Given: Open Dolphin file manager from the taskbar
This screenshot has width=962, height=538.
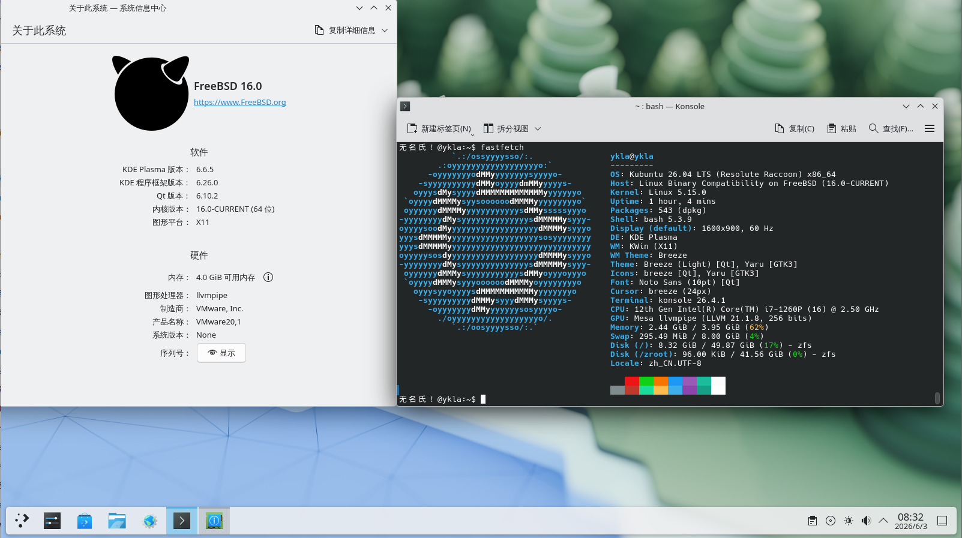Looking at the screenshot, I should pos(117,521).
